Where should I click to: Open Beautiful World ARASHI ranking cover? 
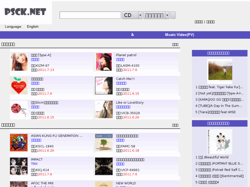pyautogui.click(x=220, y=141)
